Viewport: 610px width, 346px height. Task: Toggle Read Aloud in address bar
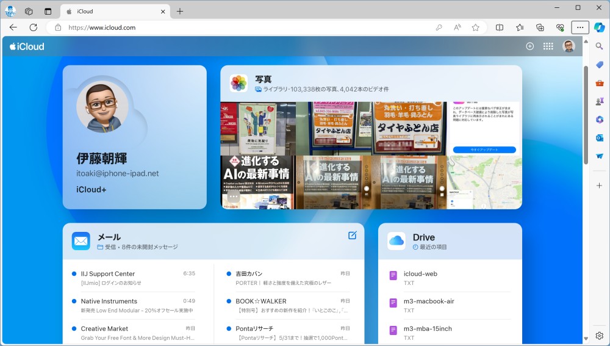[457, 27]
